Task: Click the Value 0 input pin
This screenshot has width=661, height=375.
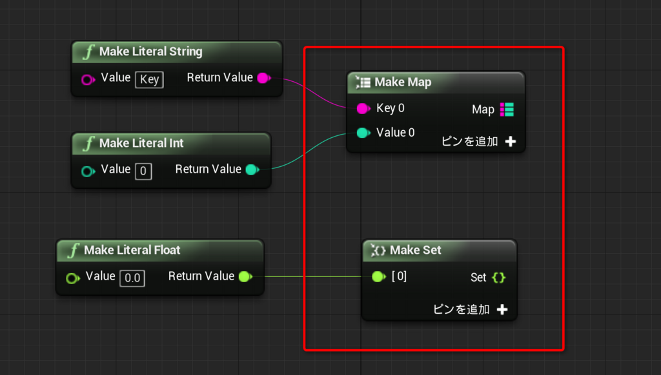Action: point(363,133)
